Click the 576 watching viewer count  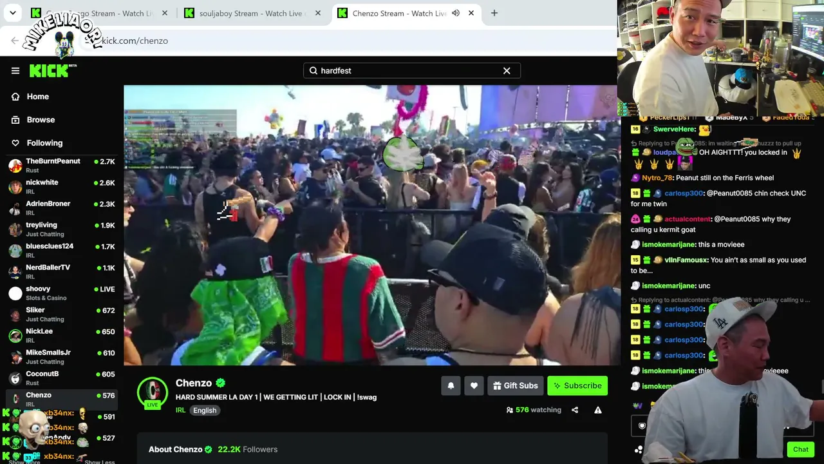click(x=534, y=410)
